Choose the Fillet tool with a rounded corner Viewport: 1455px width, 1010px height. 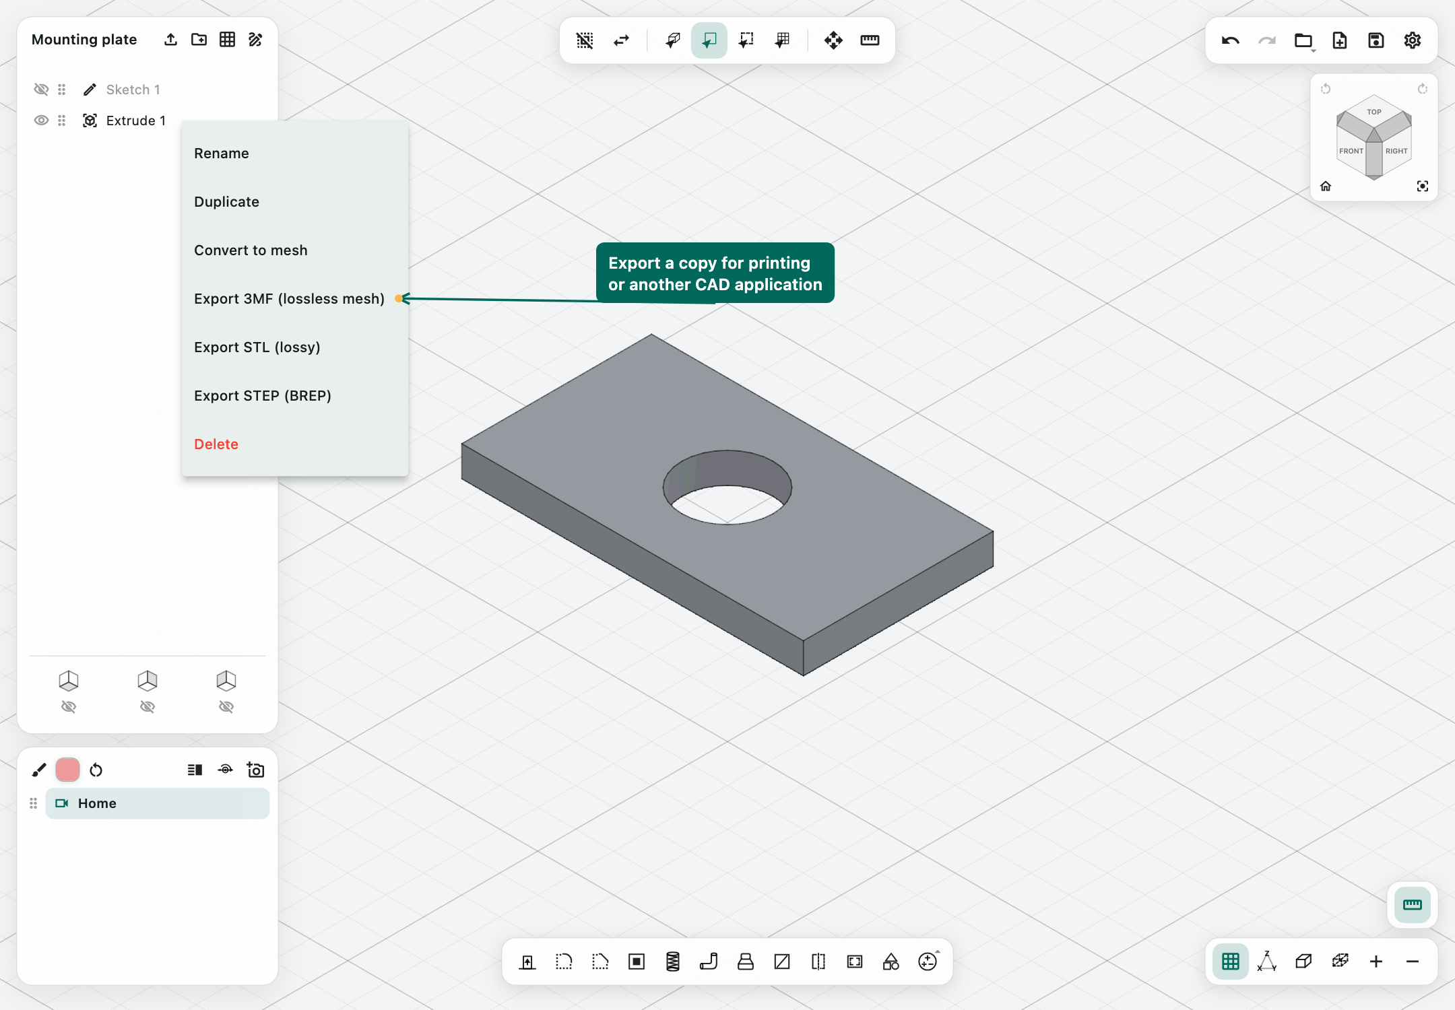pos(564,962)
